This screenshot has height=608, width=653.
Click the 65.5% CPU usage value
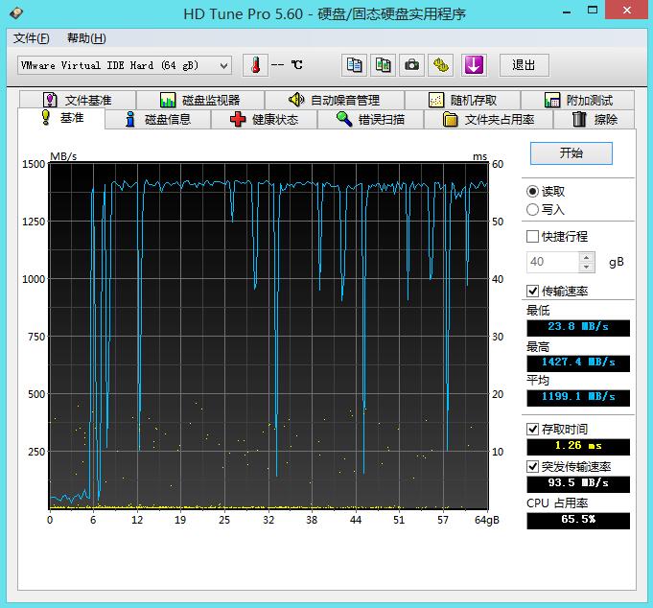pyautogui.click(x=578, y=521)
